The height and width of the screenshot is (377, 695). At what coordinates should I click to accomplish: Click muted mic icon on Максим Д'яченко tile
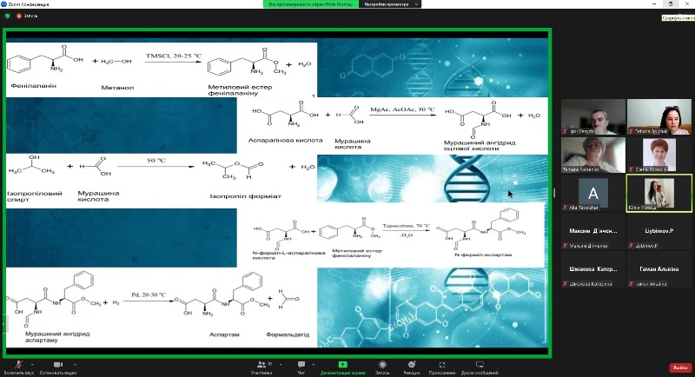click(x=566, y=246)
